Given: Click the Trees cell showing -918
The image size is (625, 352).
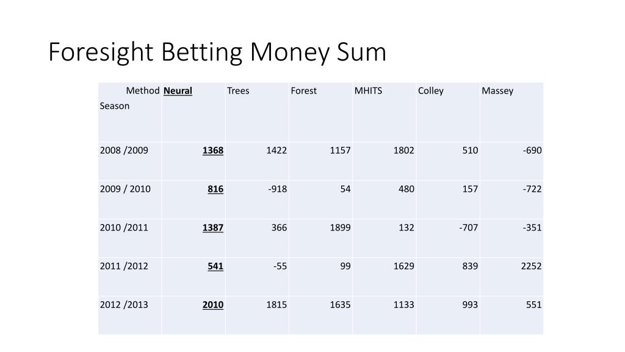Looking at the screenshot, I should [278, 189].
